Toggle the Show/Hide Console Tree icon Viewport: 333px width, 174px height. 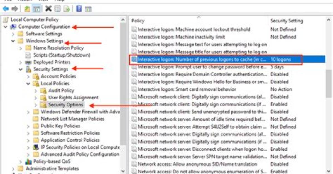click(37, 9)
